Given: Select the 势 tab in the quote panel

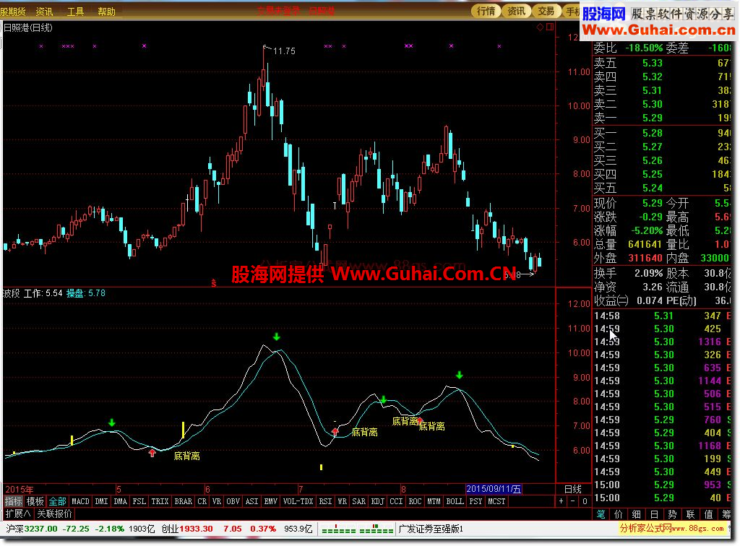Looking at the screenshot, I should (x=673, y=514).
